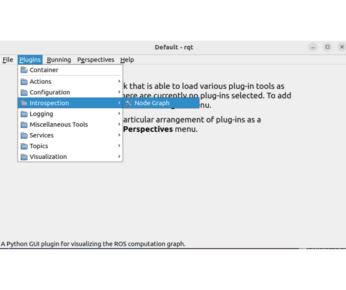This screenshot has width=346, height=290.
Task: Expand the Actions submenu arrow
Action: [x=119, y=81]
